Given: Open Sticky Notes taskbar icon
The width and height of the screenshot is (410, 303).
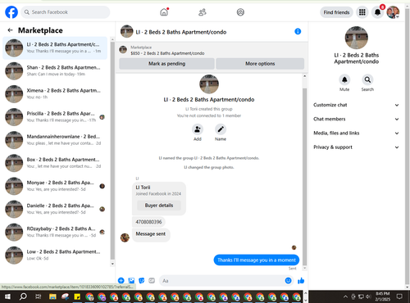Looking at the screenshot, I should (77, 296).
